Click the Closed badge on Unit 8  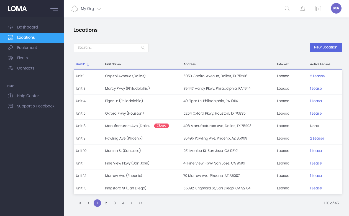[x=161, y=126]
